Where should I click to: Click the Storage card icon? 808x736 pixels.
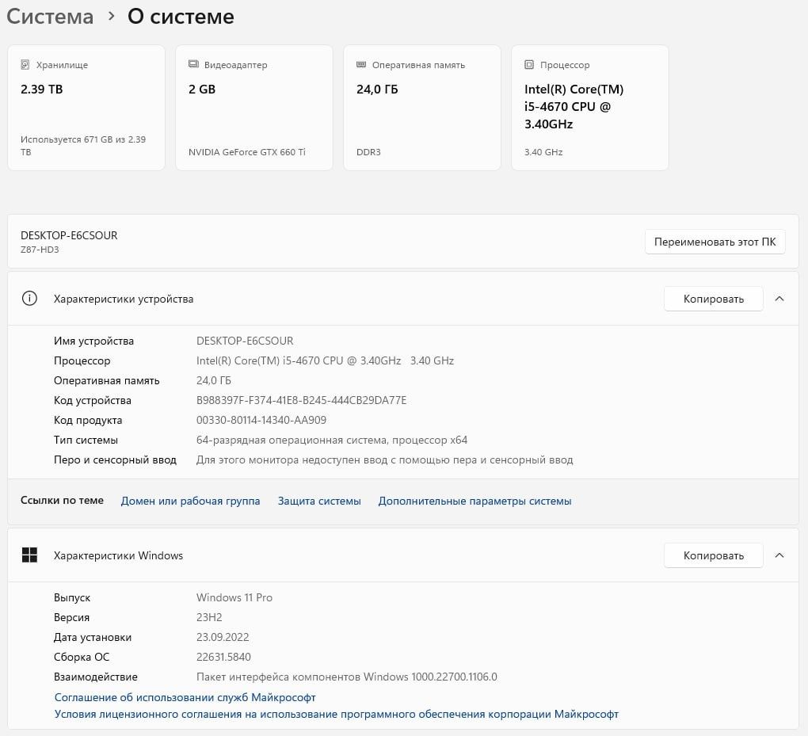[25, 64]
